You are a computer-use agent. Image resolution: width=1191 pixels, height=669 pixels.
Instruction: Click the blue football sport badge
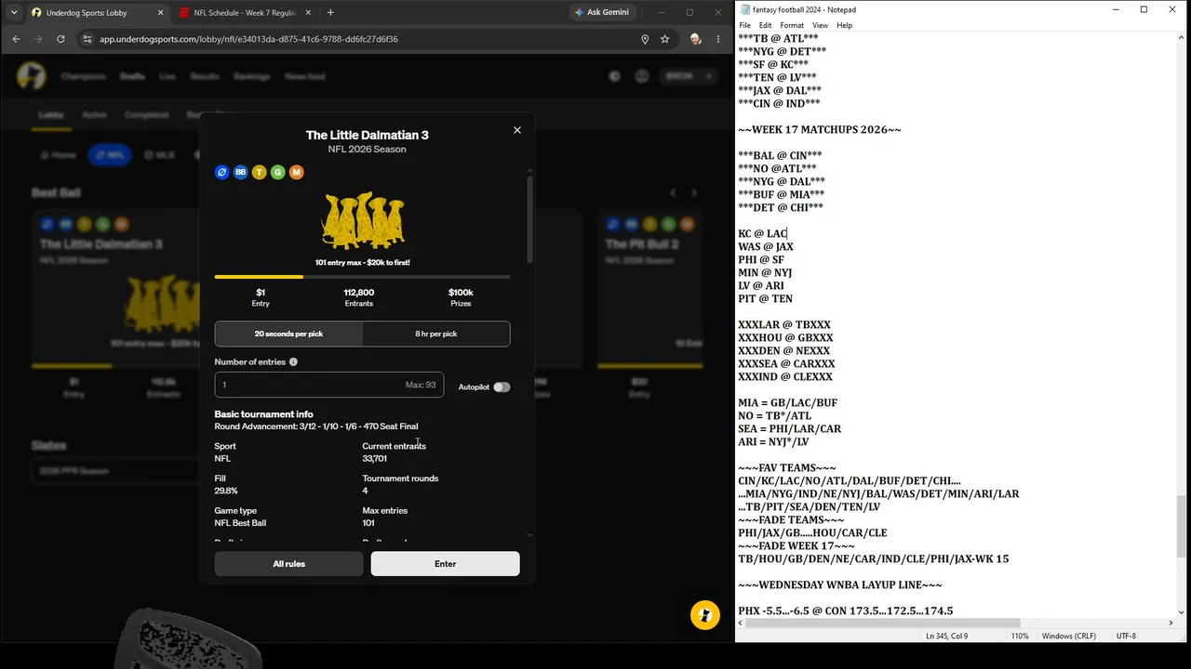tap(222, 172)
